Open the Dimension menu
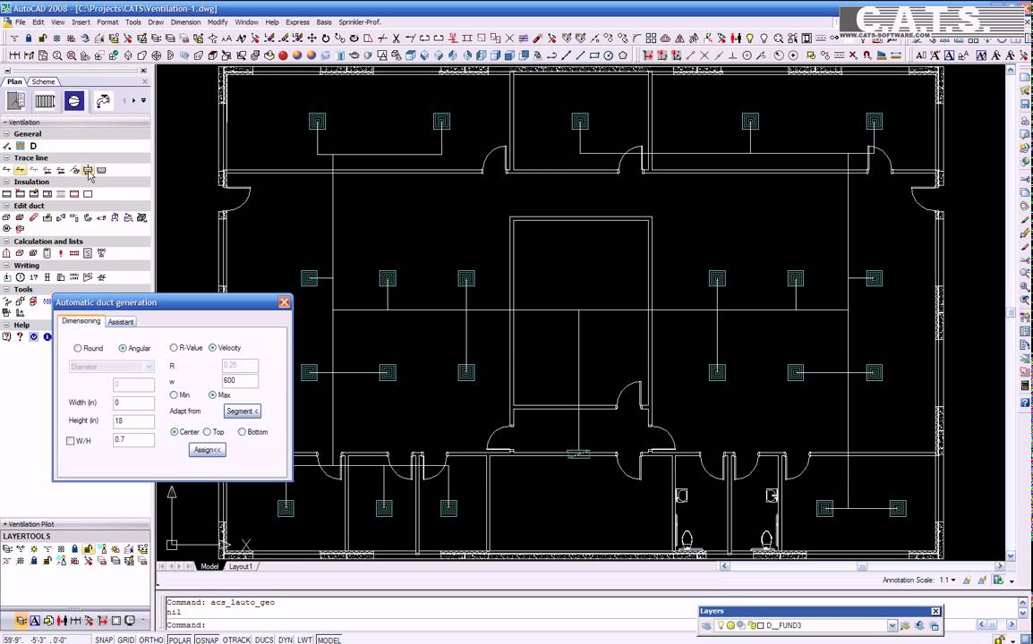1033x644 pixels. (x=186, y=21)
